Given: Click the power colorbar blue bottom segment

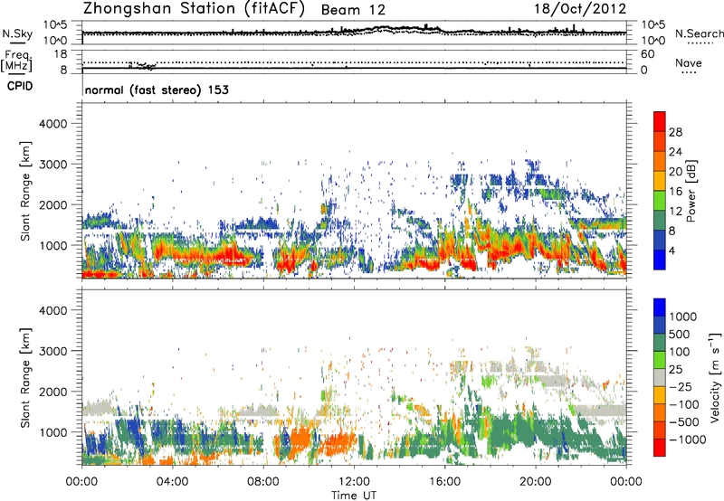Looking at the screenshot, I should click(x=660, y=260).
